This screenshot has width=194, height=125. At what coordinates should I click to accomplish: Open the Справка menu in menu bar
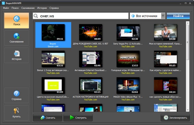[54, 8]
